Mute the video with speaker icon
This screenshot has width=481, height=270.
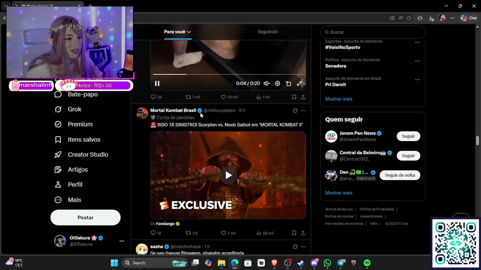266,84
